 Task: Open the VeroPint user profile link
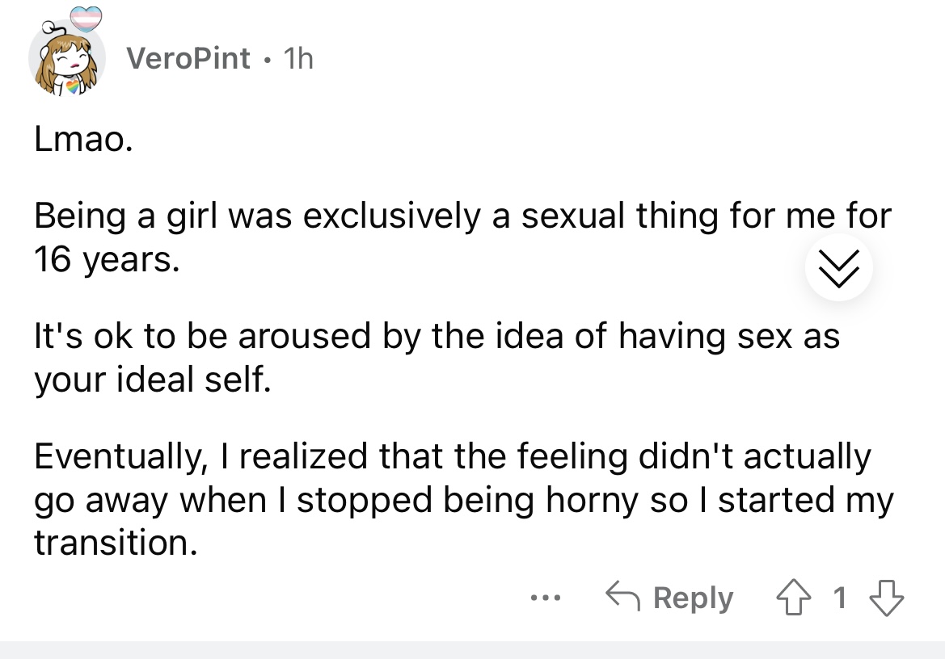coord(188,58)
